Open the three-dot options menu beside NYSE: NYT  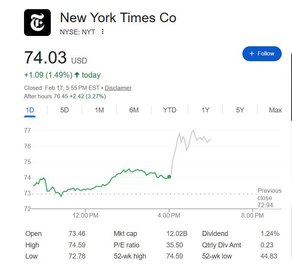point(103,32)
